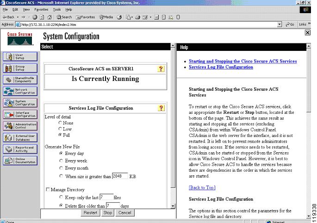Click the Restart button
Image resolution: width=317 pixels, height=223 pixels.
pyautogui.click(x=90, y=213)
